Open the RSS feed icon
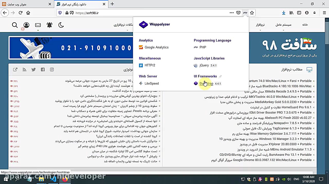Viewport: 329px width, 184px height. [x=24, y=69]
